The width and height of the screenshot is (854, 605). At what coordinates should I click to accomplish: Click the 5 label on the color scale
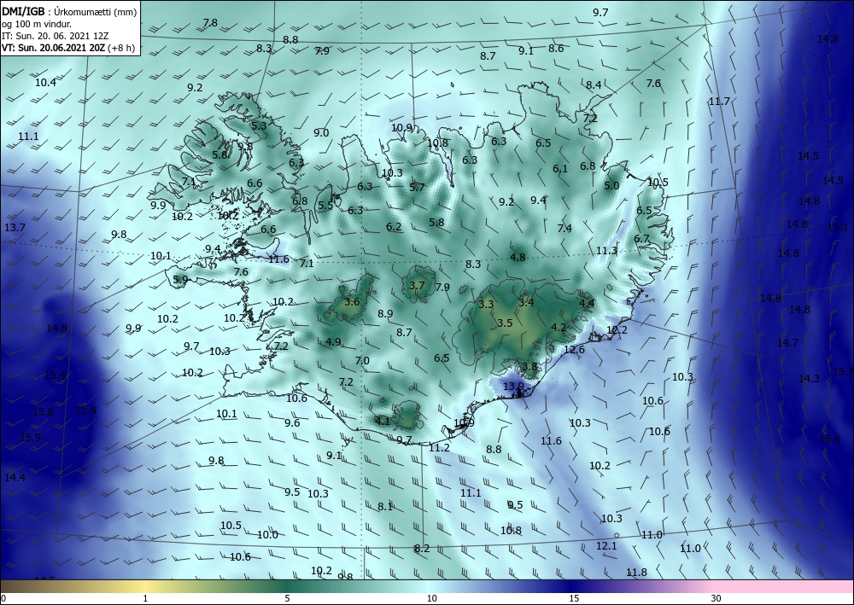coord(287,599)
